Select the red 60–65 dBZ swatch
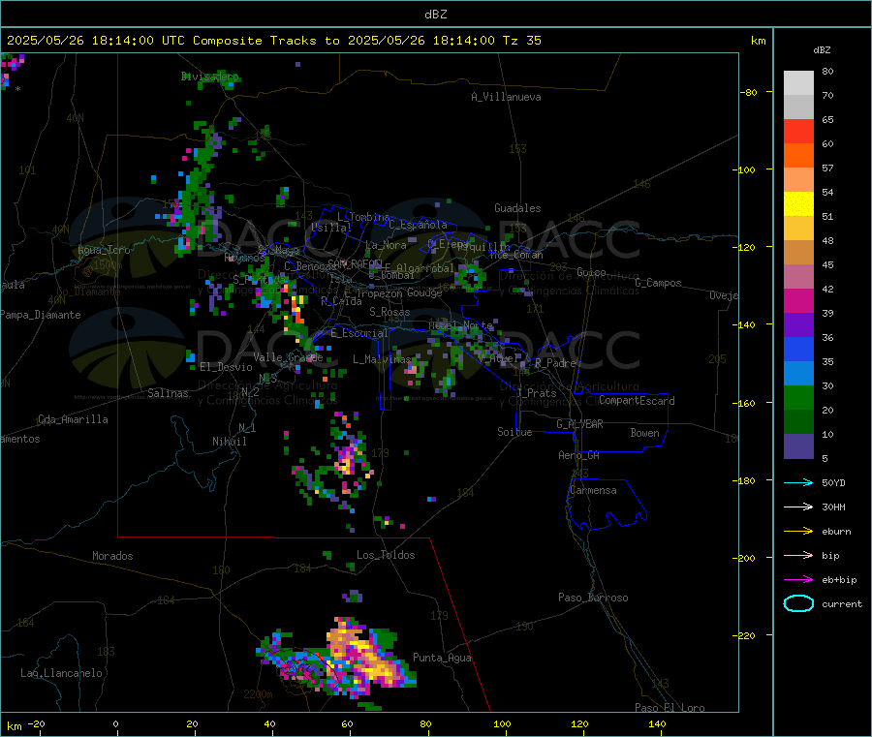The width and height of the screenshot is (872, 737). coord(798,132)
